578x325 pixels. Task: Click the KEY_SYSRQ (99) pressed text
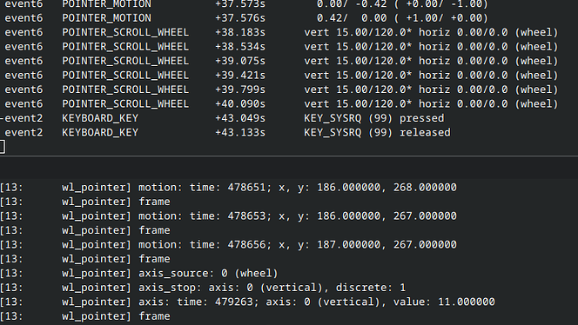click(x=373, y=118)
